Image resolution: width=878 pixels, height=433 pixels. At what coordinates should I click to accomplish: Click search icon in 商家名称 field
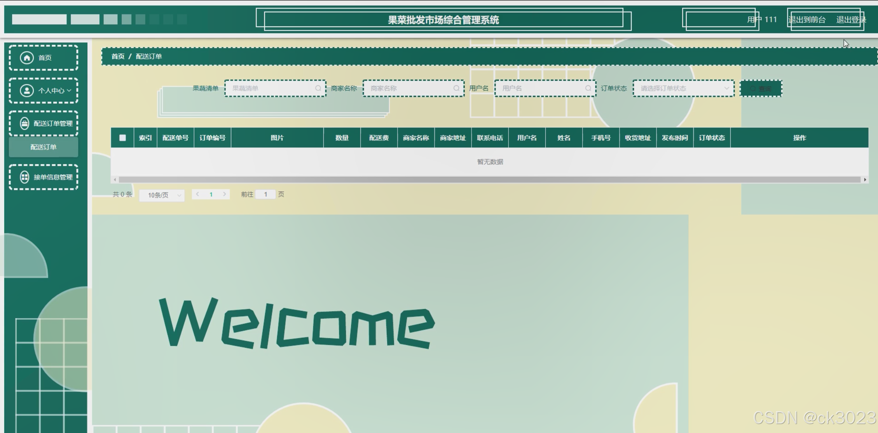456,88
